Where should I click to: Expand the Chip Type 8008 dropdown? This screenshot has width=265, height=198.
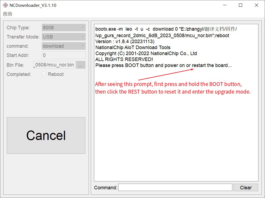coord(64,27)
